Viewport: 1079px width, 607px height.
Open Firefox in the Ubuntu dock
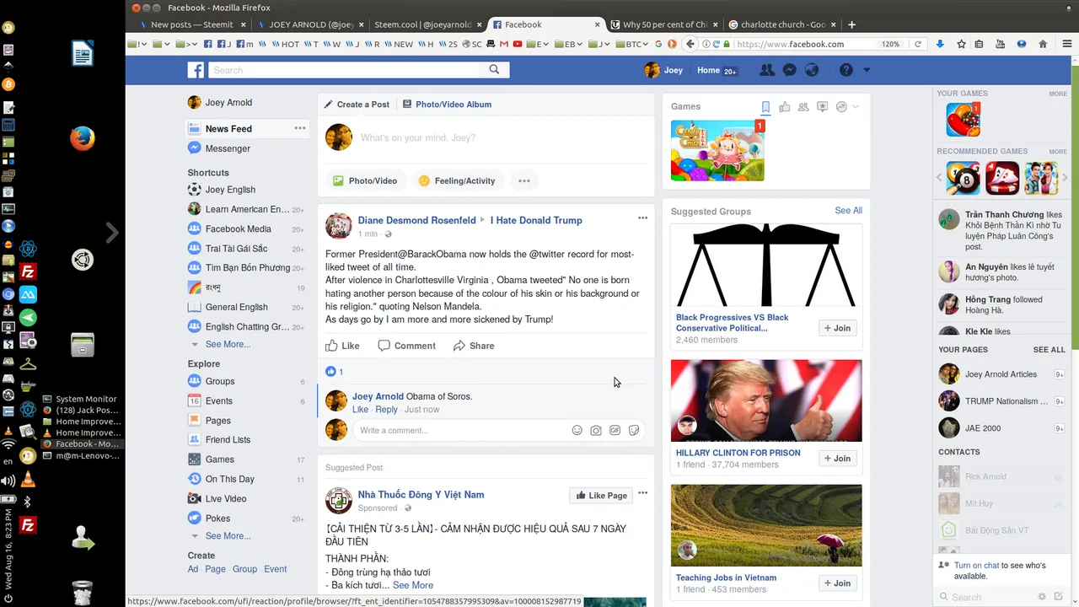coord(82,137)
